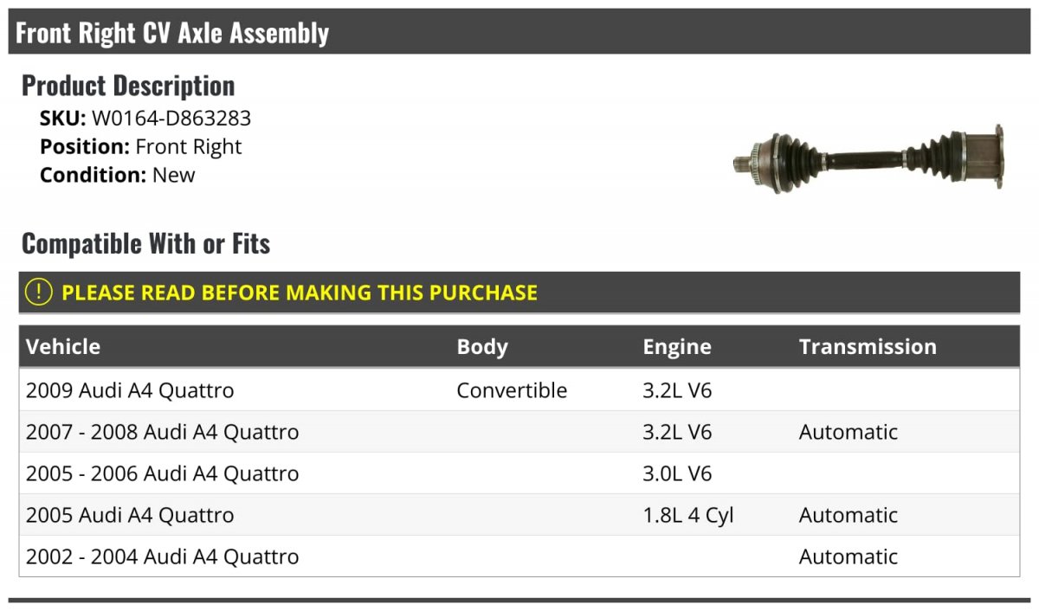Viewport: 1039px width, 611px height.
Task: Click the 3.0L V6 engine cell
Action: pyautogui.click(x=677, y=473)
